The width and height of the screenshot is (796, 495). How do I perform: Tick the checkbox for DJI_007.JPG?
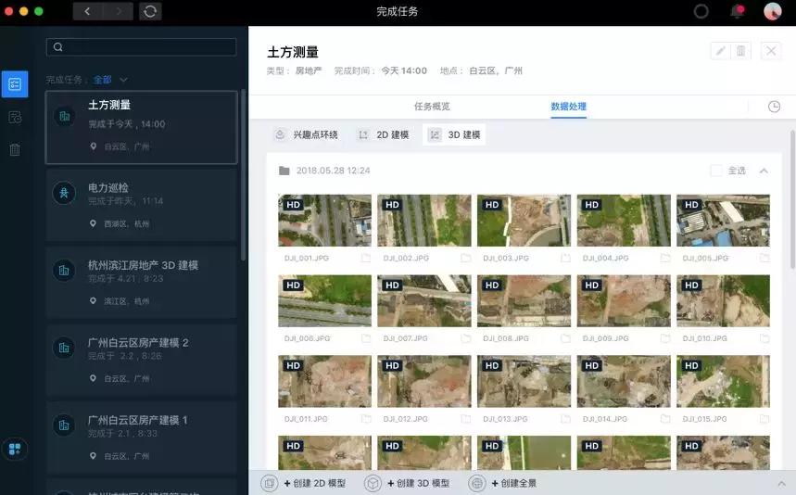[465, 338]
